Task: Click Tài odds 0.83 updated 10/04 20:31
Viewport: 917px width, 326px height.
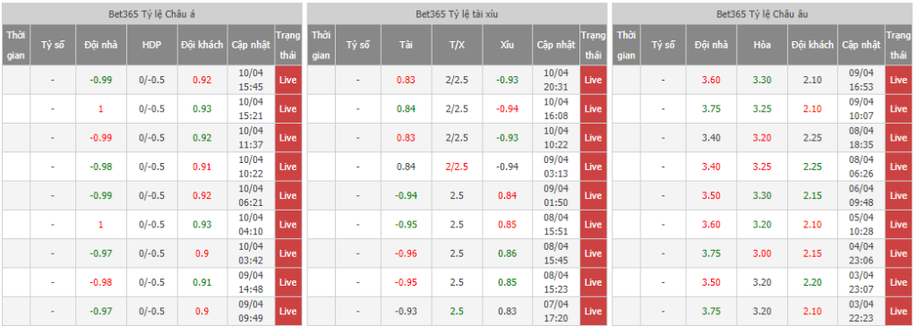Action: click(406, 80)
